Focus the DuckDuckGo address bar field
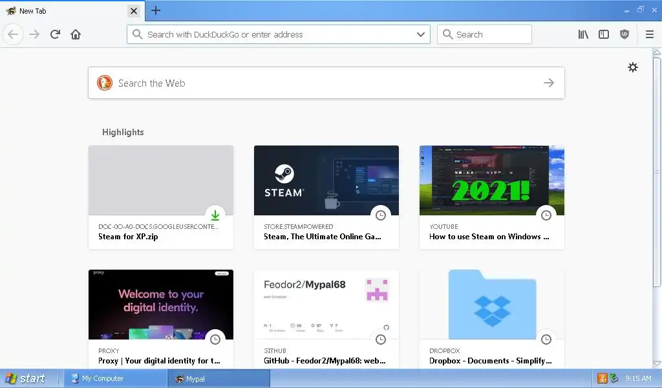Viewport: 662px width, 388px height. click(278, 34)
